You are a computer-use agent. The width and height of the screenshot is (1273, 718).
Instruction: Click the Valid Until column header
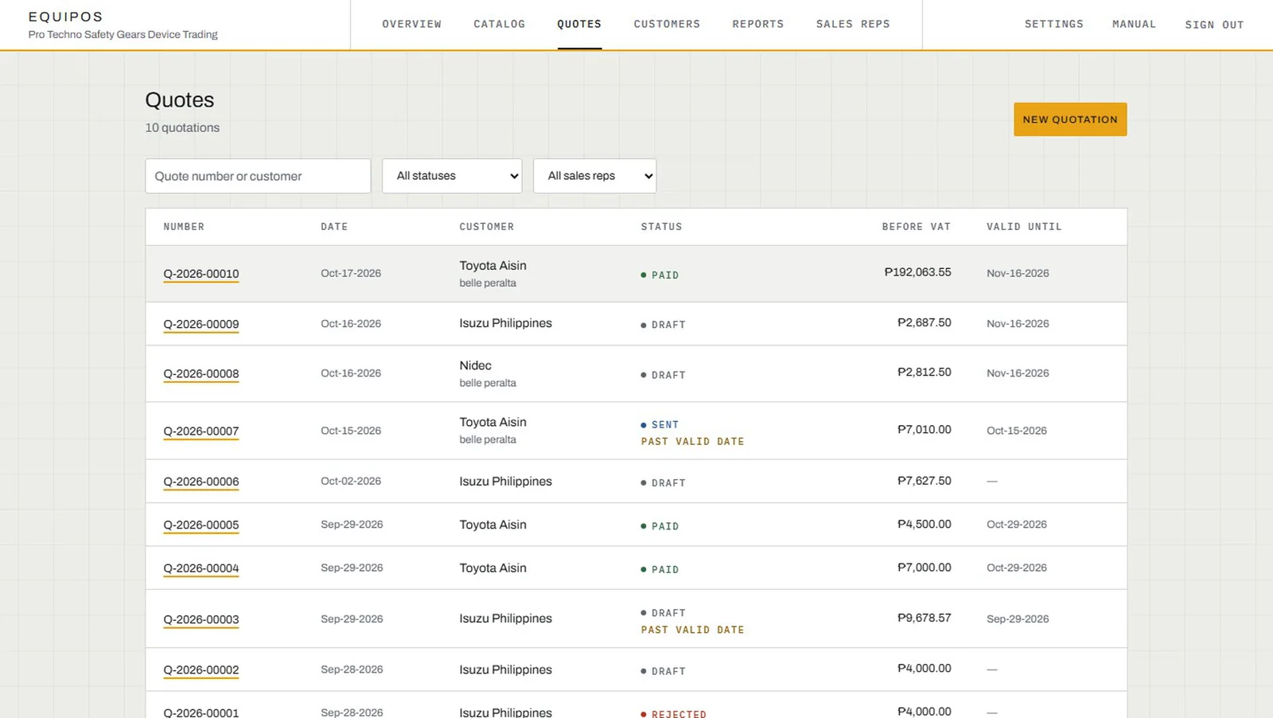1024,227
